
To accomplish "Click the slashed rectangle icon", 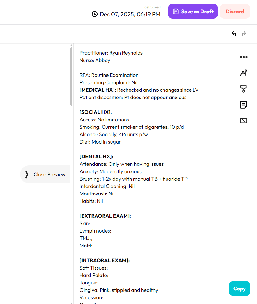I will [243, 121].
